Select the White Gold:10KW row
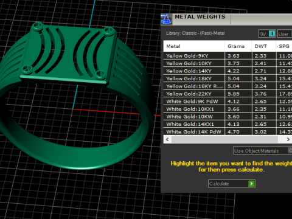The height and width of the screenshot is (219, 292). [228, 117]
